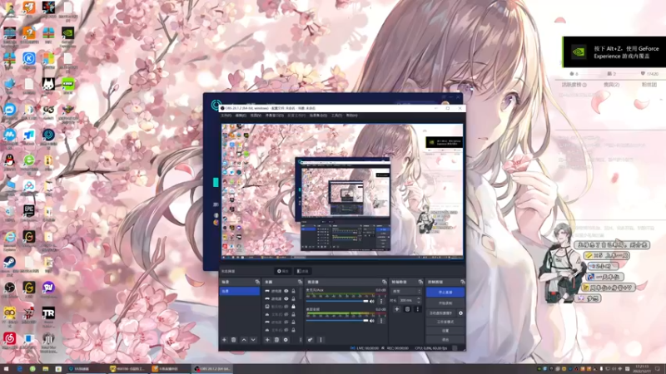
Task: Unlock the third source row's white lock
Action: [x=293, y=306]
